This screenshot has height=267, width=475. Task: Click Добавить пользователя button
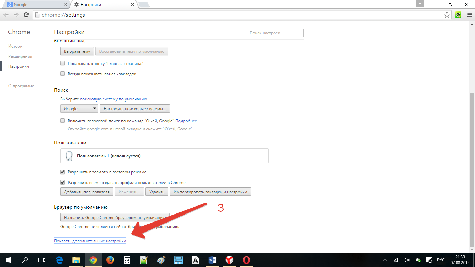(87, 192)
